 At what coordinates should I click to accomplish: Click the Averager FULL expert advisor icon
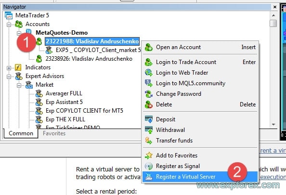[x=39, y=93]
